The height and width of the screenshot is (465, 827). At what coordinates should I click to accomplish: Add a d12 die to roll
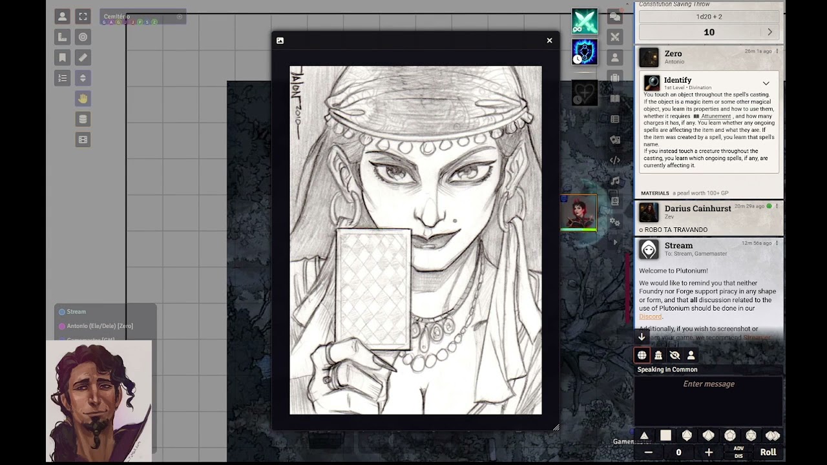pyautogui.click(x=730, y=436)
